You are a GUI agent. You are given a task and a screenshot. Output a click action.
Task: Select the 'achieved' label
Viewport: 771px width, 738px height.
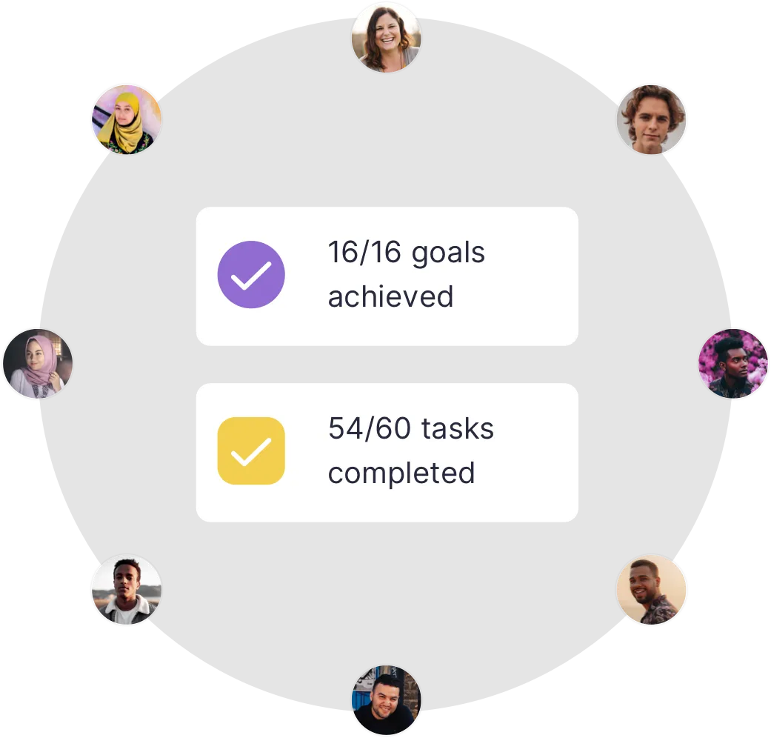point(390,296)
